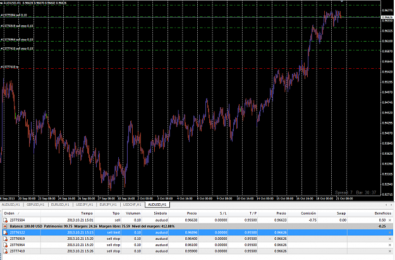Click the Balance: 100.00 USD summary text

[x=26, y=227]
